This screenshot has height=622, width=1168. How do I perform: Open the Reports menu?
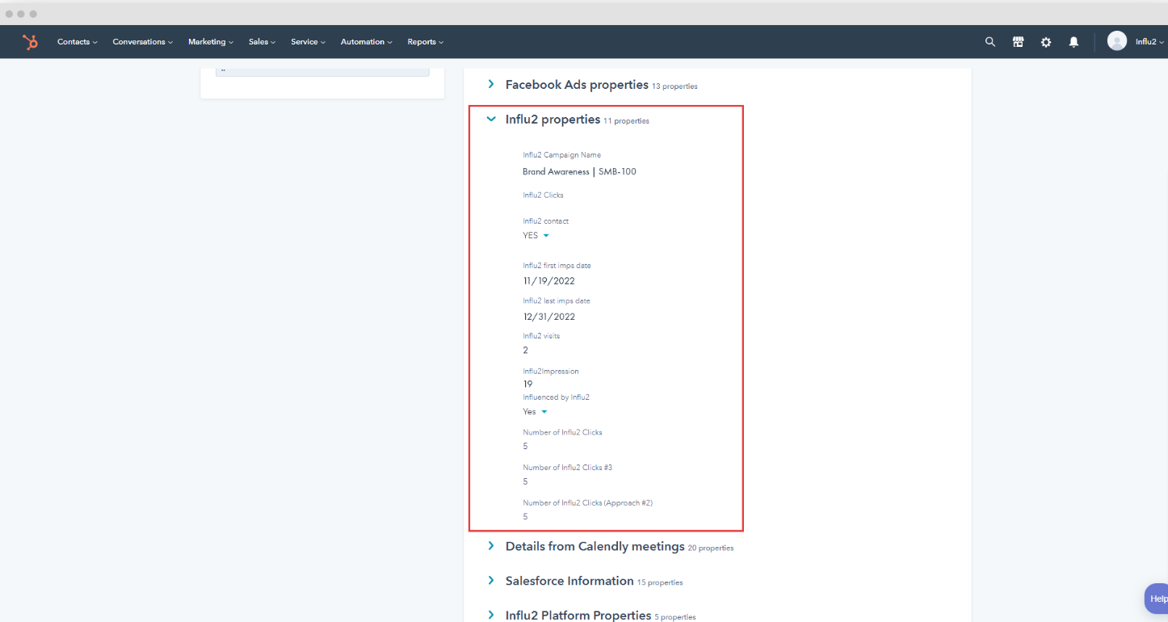point(426,42)
